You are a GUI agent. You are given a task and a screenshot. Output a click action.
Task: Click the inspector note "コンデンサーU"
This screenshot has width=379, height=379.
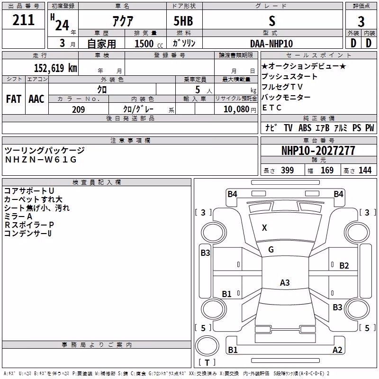click(x=28, y=233)
